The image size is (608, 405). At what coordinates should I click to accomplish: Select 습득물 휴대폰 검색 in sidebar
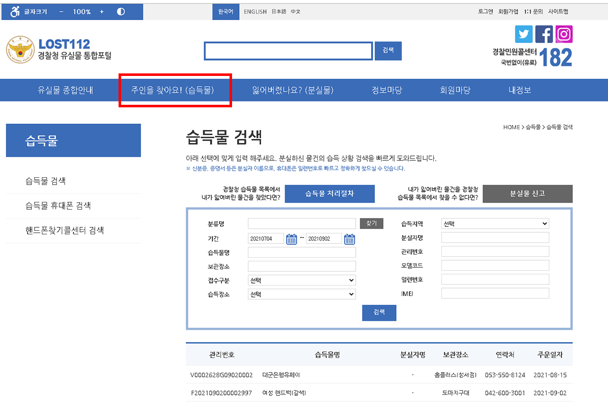point(58,206)
